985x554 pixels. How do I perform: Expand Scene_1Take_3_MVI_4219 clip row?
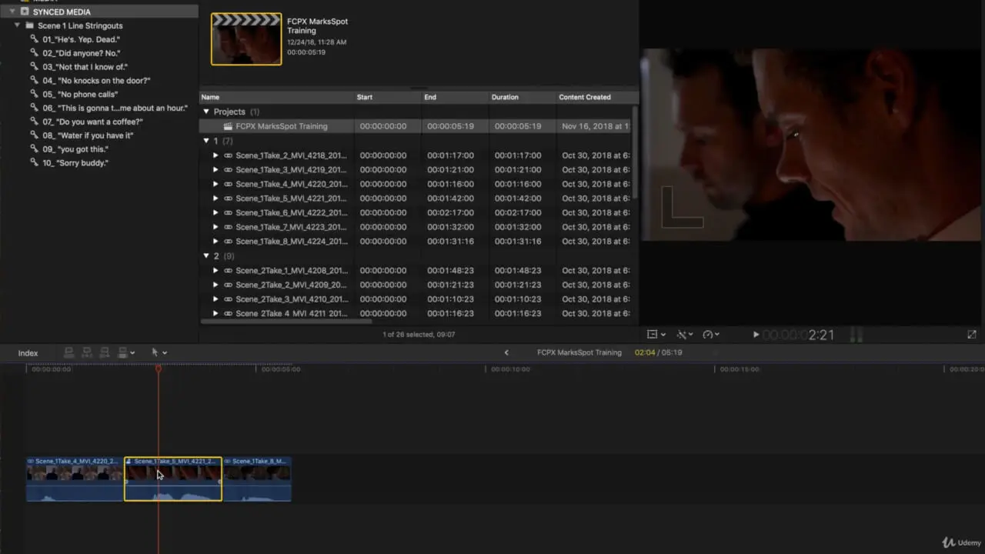click(x=215, y=169)
